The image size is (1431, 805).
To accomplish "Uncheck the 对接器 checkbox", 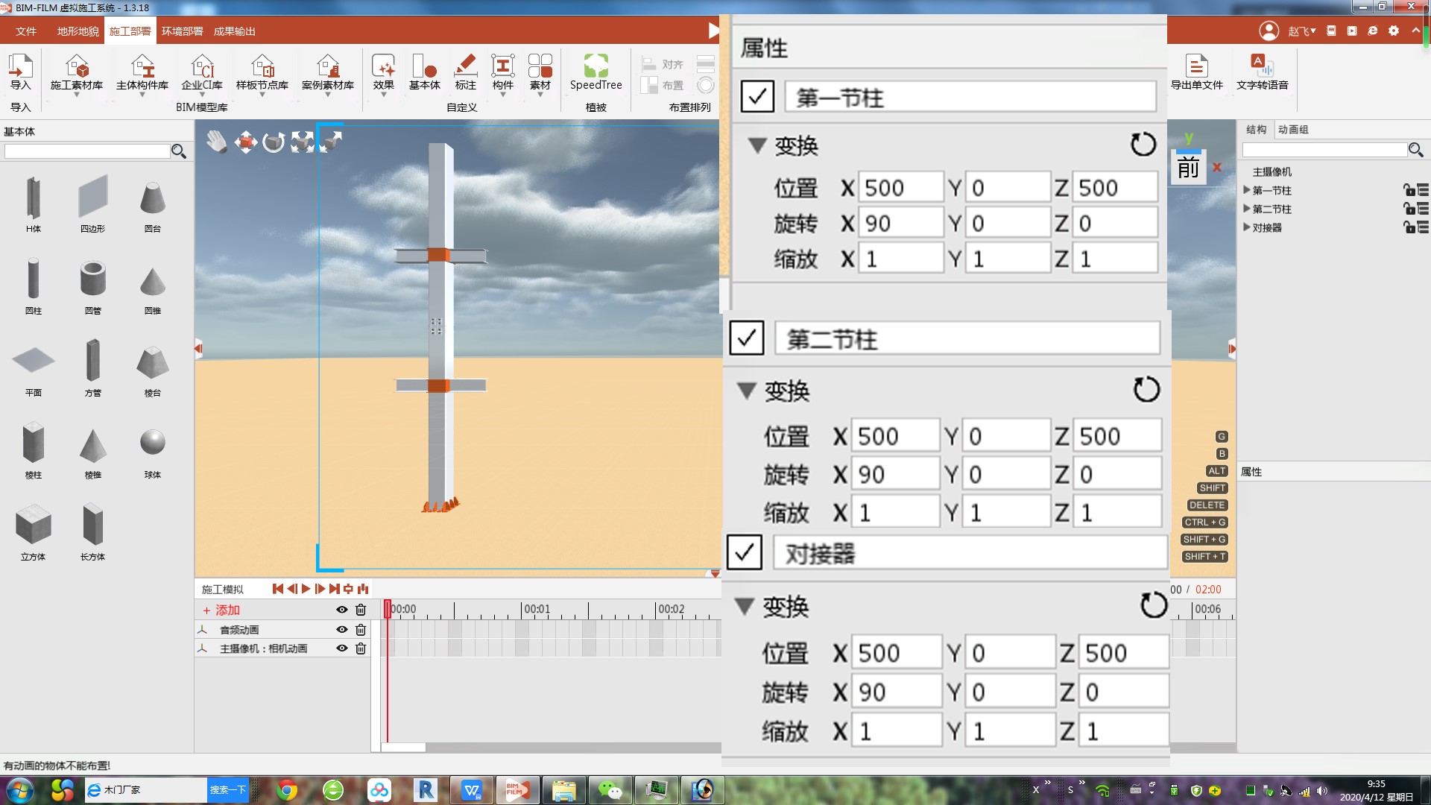I will point(744,552).
